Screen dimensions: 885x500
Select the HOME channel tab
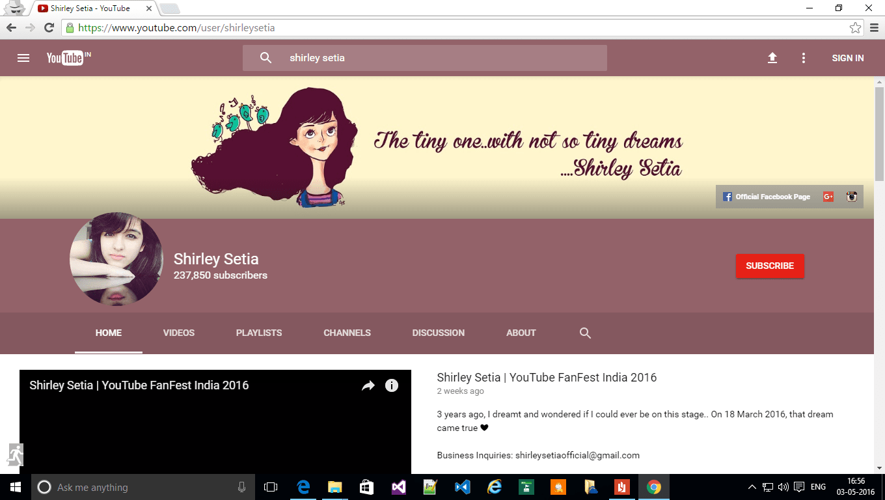109,333
